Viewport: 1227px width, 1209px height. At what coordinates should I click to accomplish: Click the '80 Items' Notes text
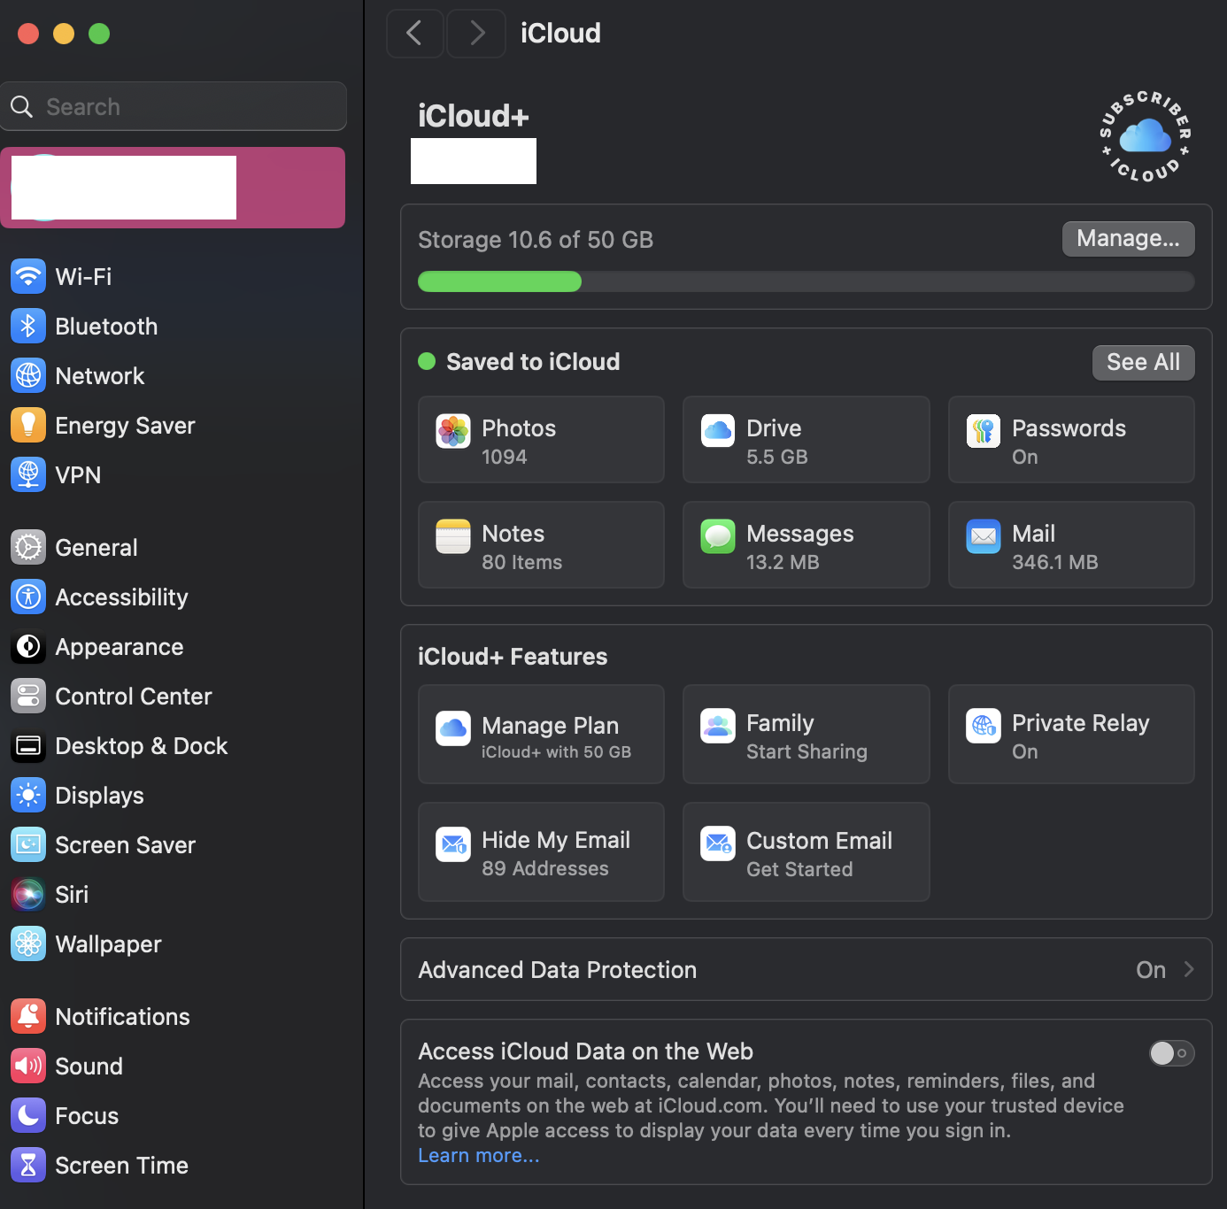coord(521,562)
